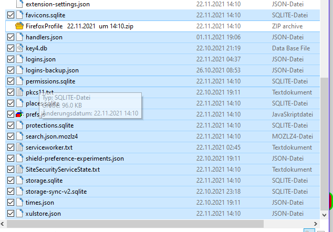Select the file name shield-preference-experiments.json
This screenshot has width=333, height=232.
click(x=75, y=159)
